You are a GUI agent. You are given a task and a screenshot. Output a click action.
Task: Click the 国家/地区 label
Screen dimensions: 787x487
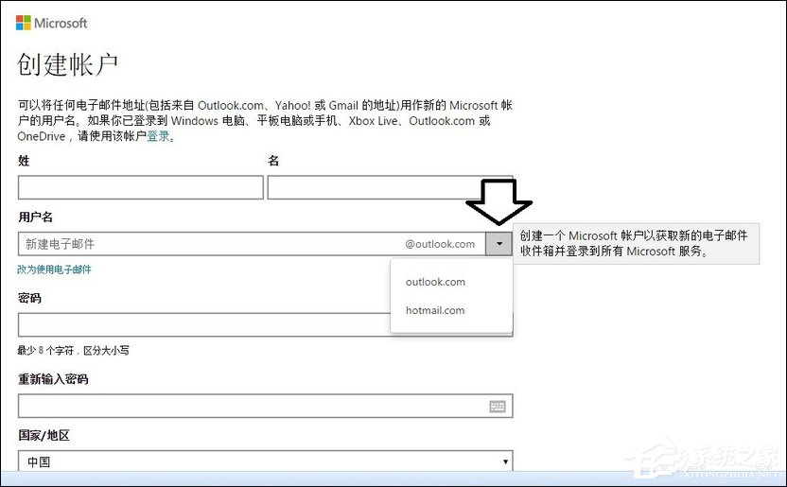[44, 435]
